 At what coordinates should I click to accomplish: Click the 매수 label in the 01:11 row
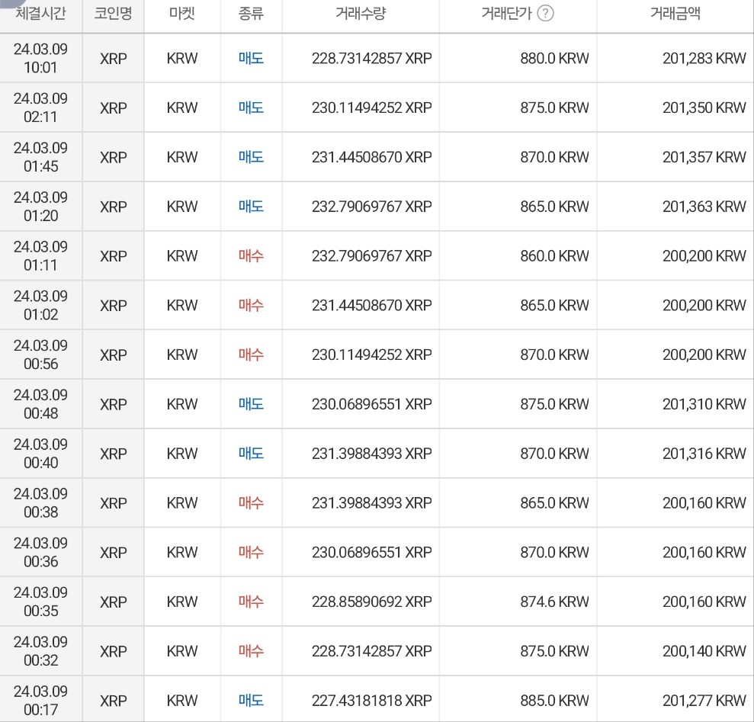click(x=251, y=256)
